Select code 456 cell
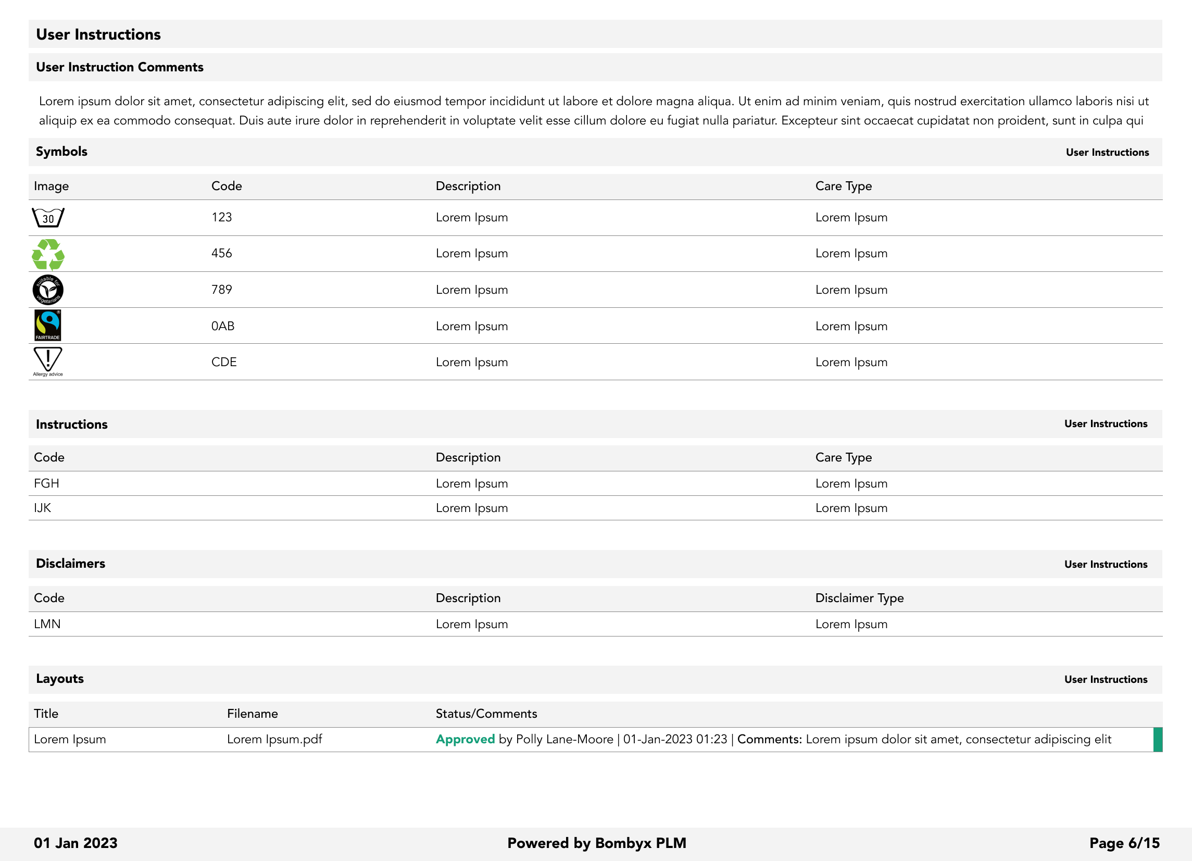The width and height of the screenshot is (1192, 861). tap(222, 253)
